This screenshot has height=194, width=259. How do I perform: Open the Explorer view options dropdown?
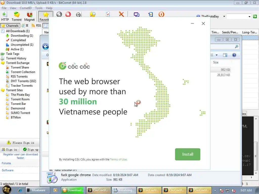click(x=217, y=55)
